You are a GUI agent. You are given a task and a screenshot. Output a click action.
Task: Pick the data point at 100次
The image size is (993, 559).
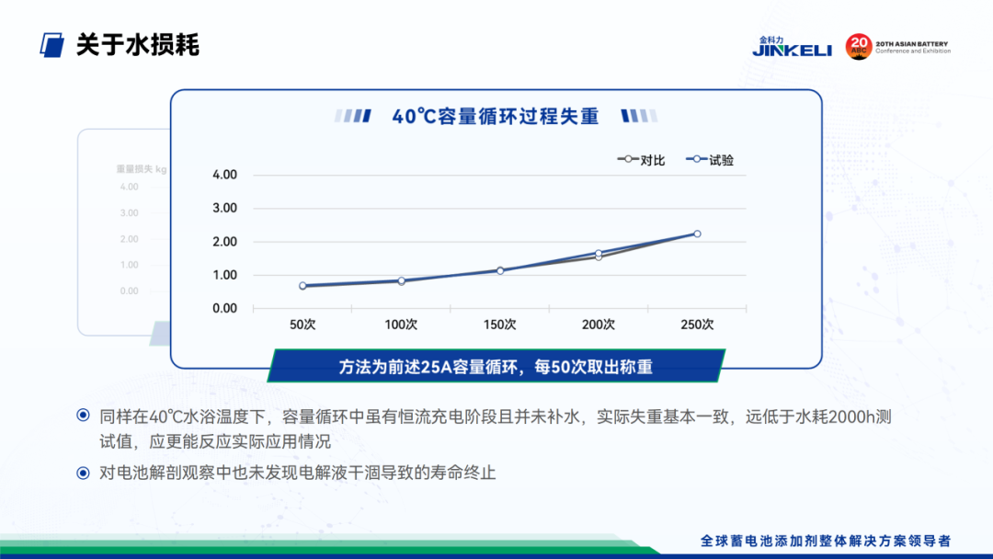pyautogui.click(x=401, y=280)
